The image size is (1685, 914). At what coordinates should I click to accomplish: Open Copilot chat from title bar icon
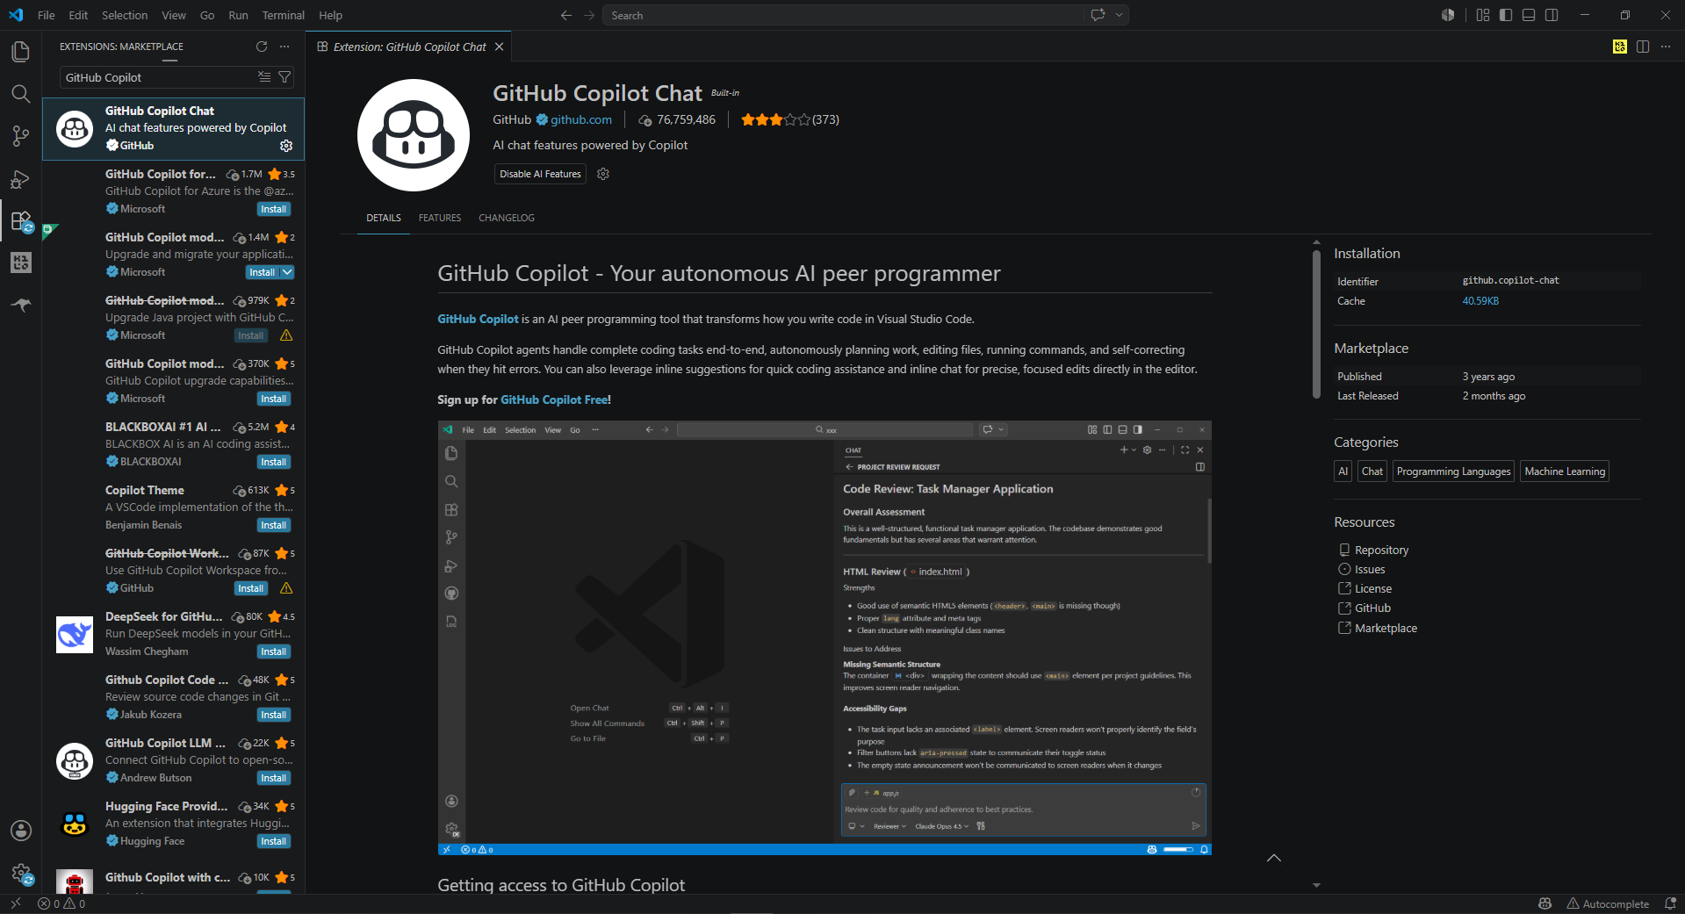pyautogui.click(x=1098, y=15)
